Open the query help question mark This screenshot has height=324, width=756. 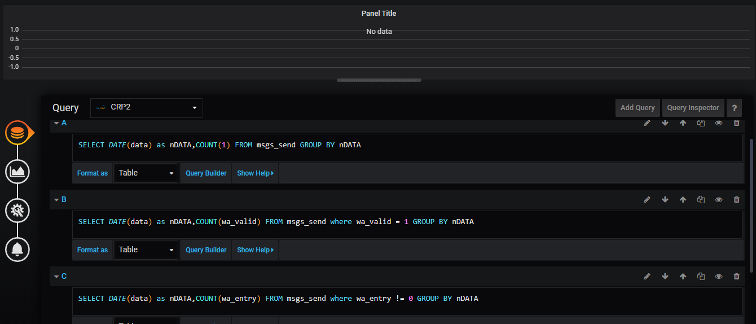coord(734,108)
